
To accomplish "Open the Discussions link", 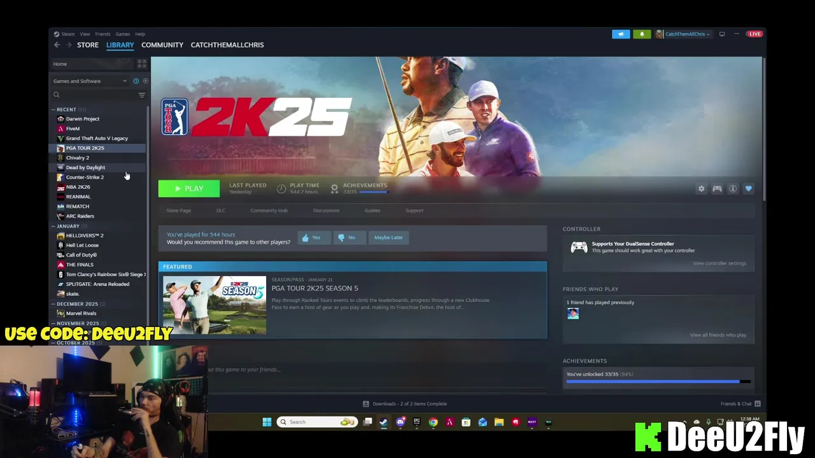I will (326, 211).
